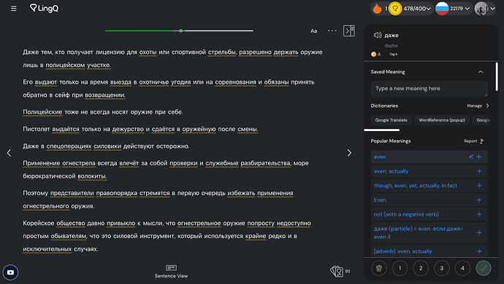Image resolution: width=504 pixels, height=284 pixels.
Task: Toggle the sidebar panel icon
Action: (x=349, y=31)
